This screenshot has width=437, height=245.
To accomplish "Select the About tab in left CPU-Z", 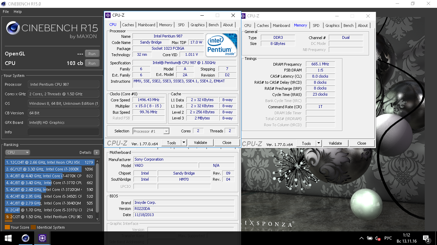I will pyautogui.click(x=228, y=25).
